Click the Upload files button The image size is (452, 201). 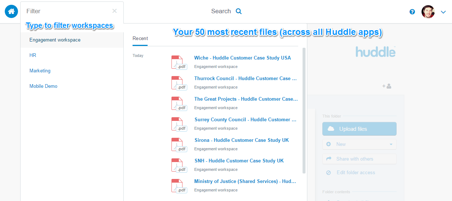(359, 129)
